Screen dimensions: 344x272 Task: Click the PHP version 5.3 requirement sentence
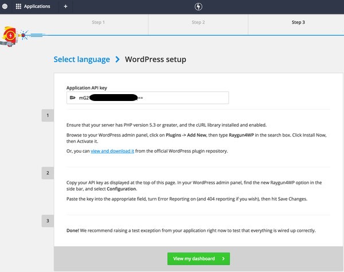click(x=166, y=125)
